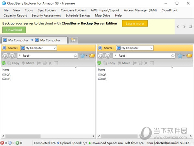Click Move in the right pane toolbar
This screenshot has width=194, height=146.
click(x=124, y=63)
